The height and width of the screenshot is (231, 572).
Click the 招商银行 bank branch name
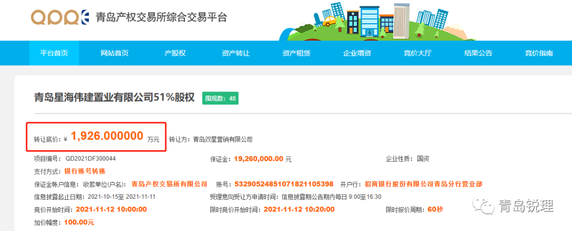pos(423,184)
